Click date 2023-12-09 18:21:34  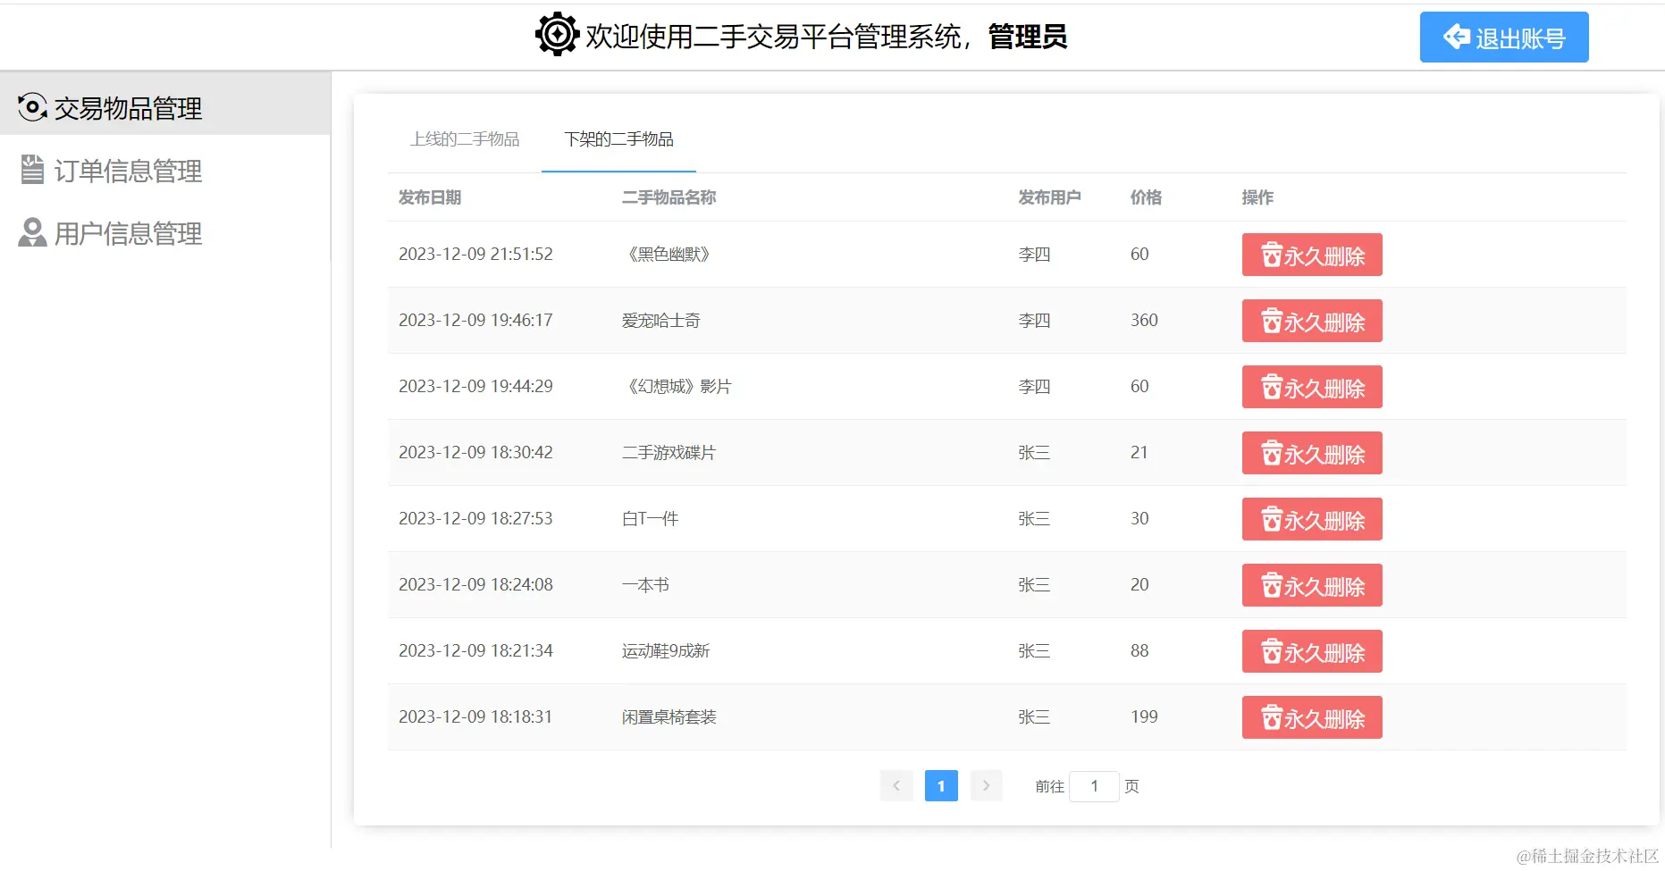475,651
